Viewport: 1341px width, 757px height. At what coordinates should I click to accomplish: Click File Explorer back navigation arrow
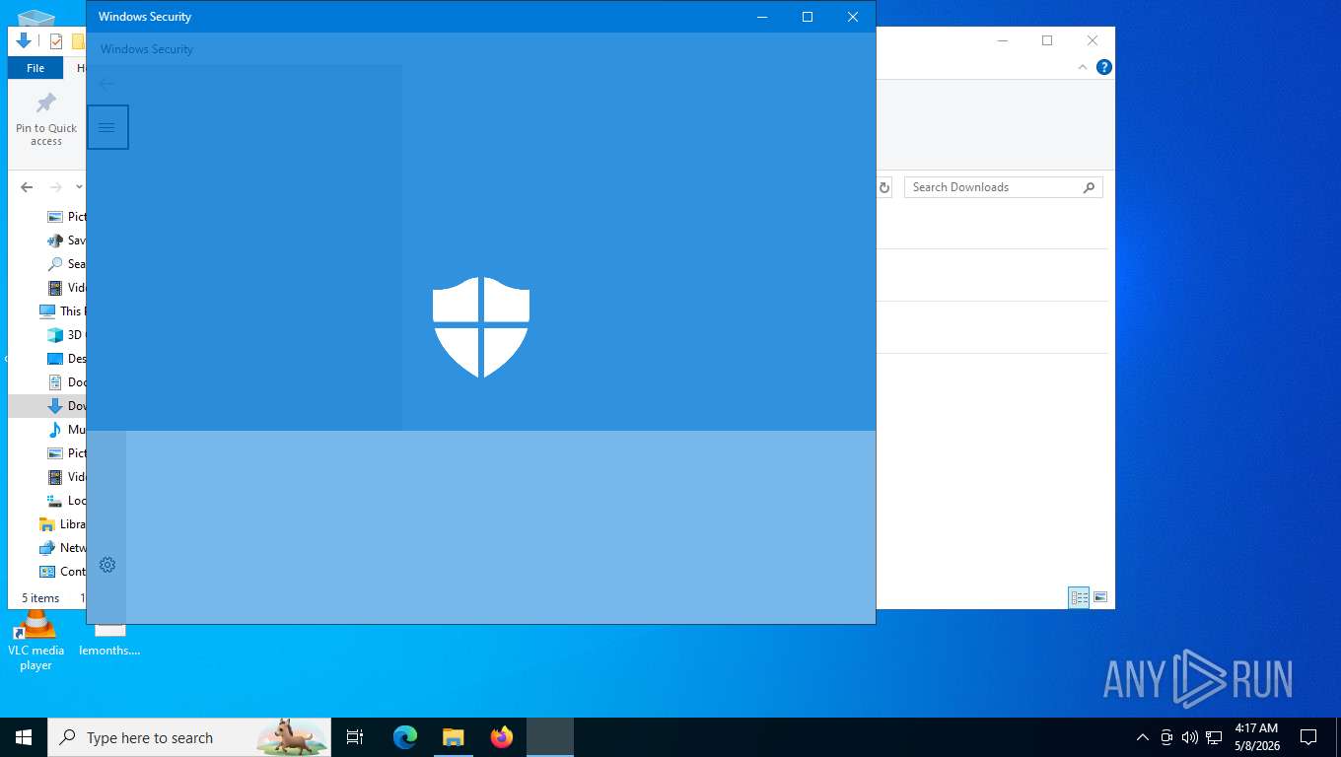click(27, 187)
